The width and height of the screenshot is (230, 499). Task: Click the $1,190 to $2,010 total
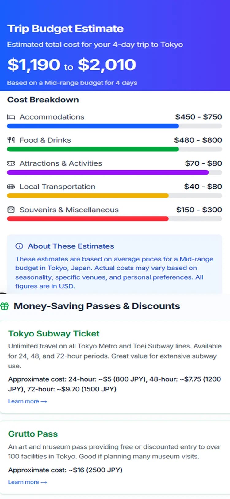click(71, 65)
